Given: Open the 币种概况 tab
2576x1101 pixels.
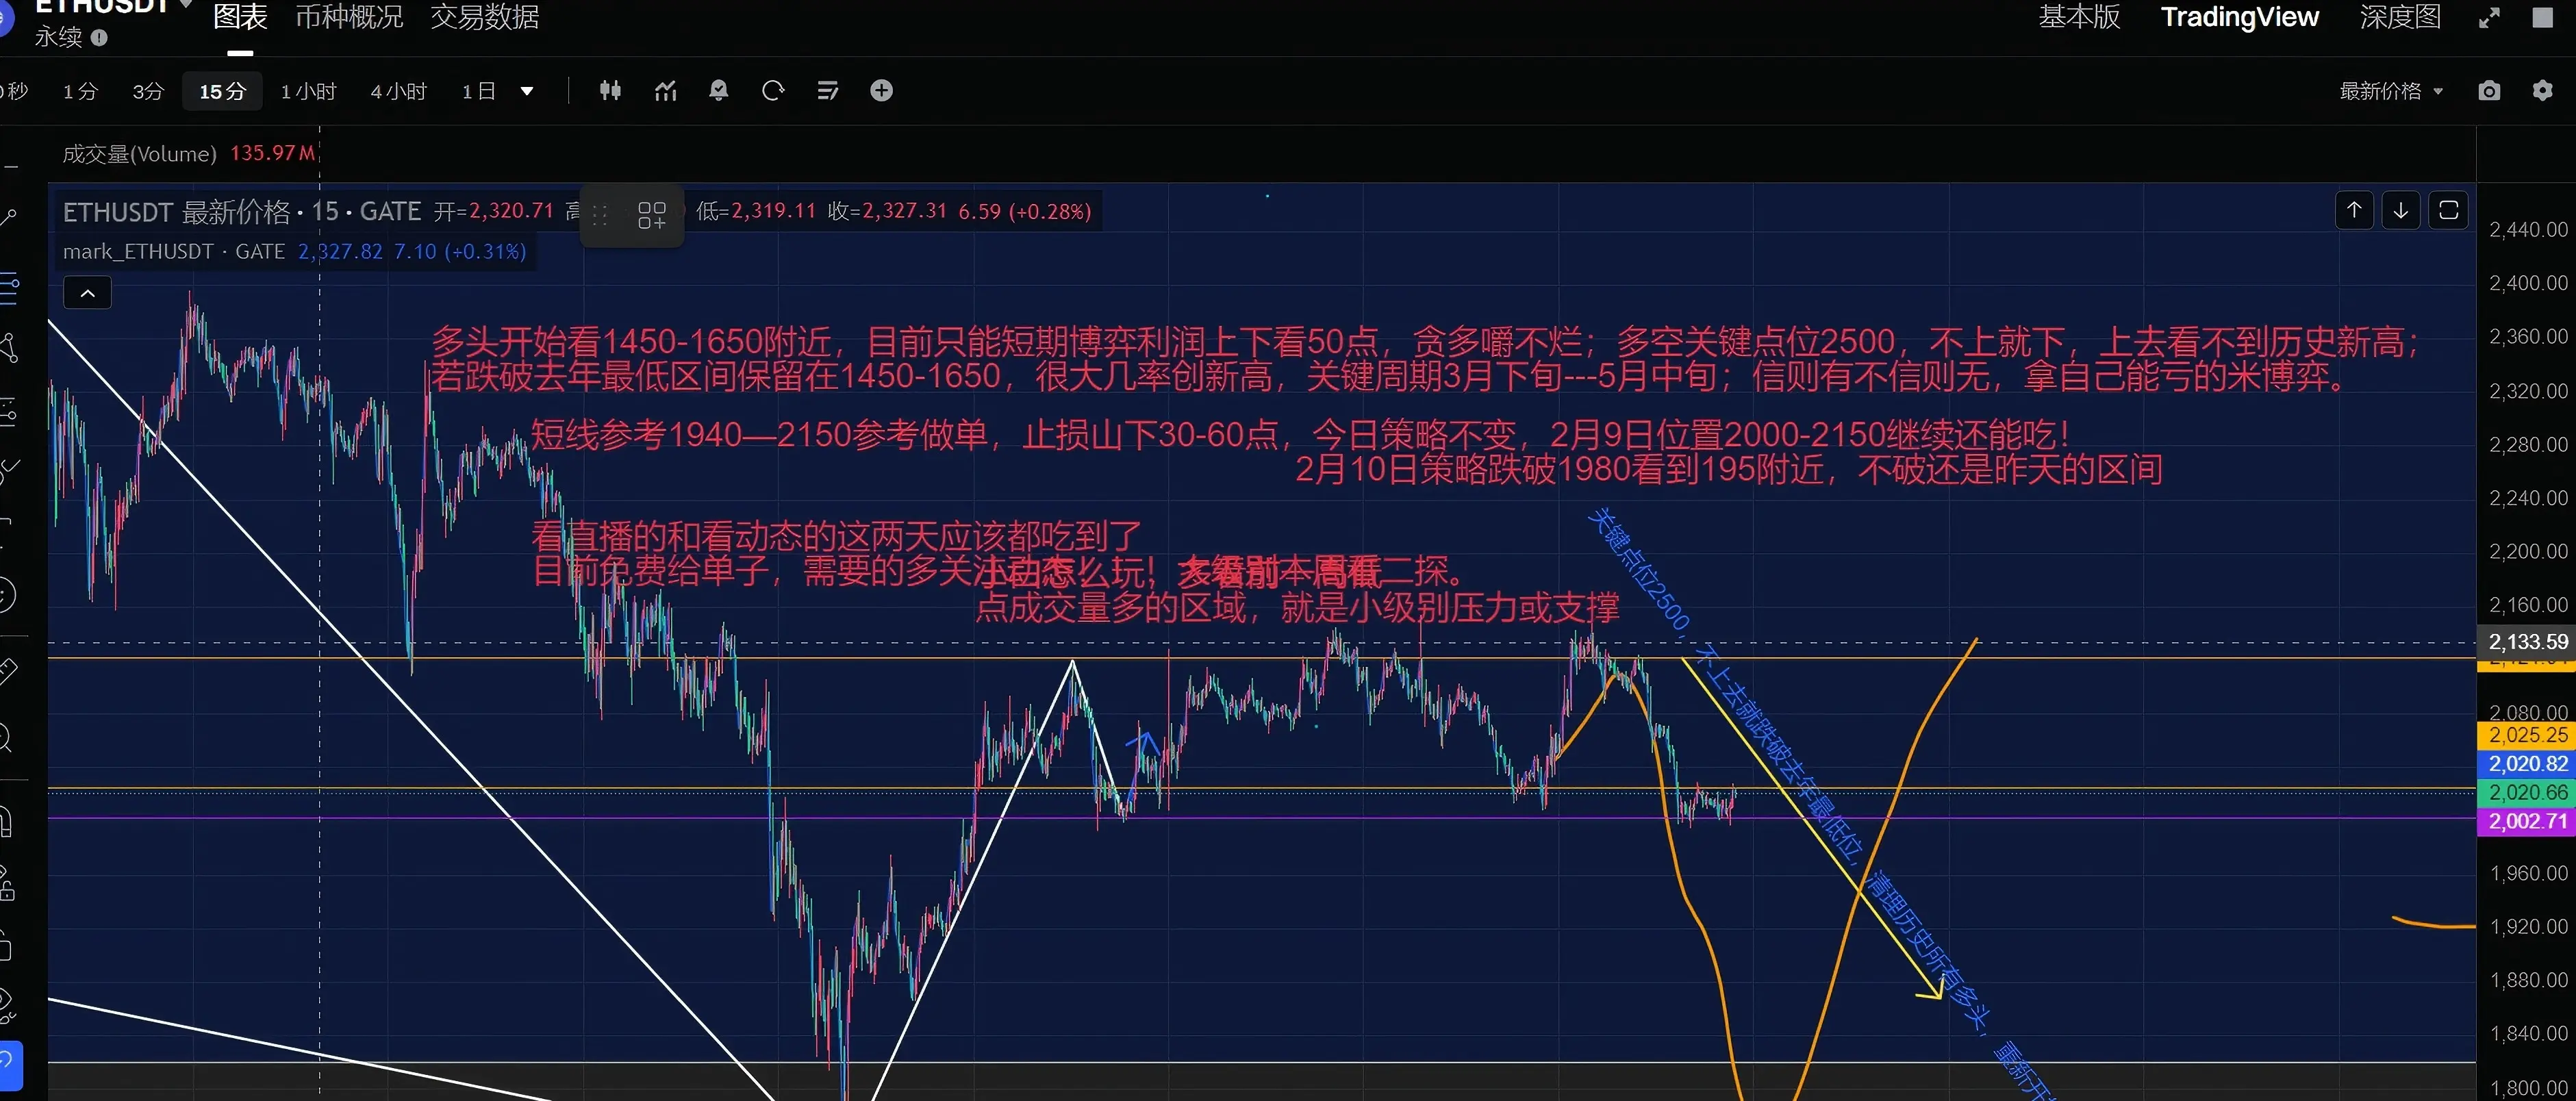Looking at the screenshot, I should [x=349, y=17].
